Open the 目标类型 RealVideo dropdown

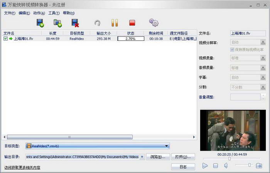tap(167, 146)
